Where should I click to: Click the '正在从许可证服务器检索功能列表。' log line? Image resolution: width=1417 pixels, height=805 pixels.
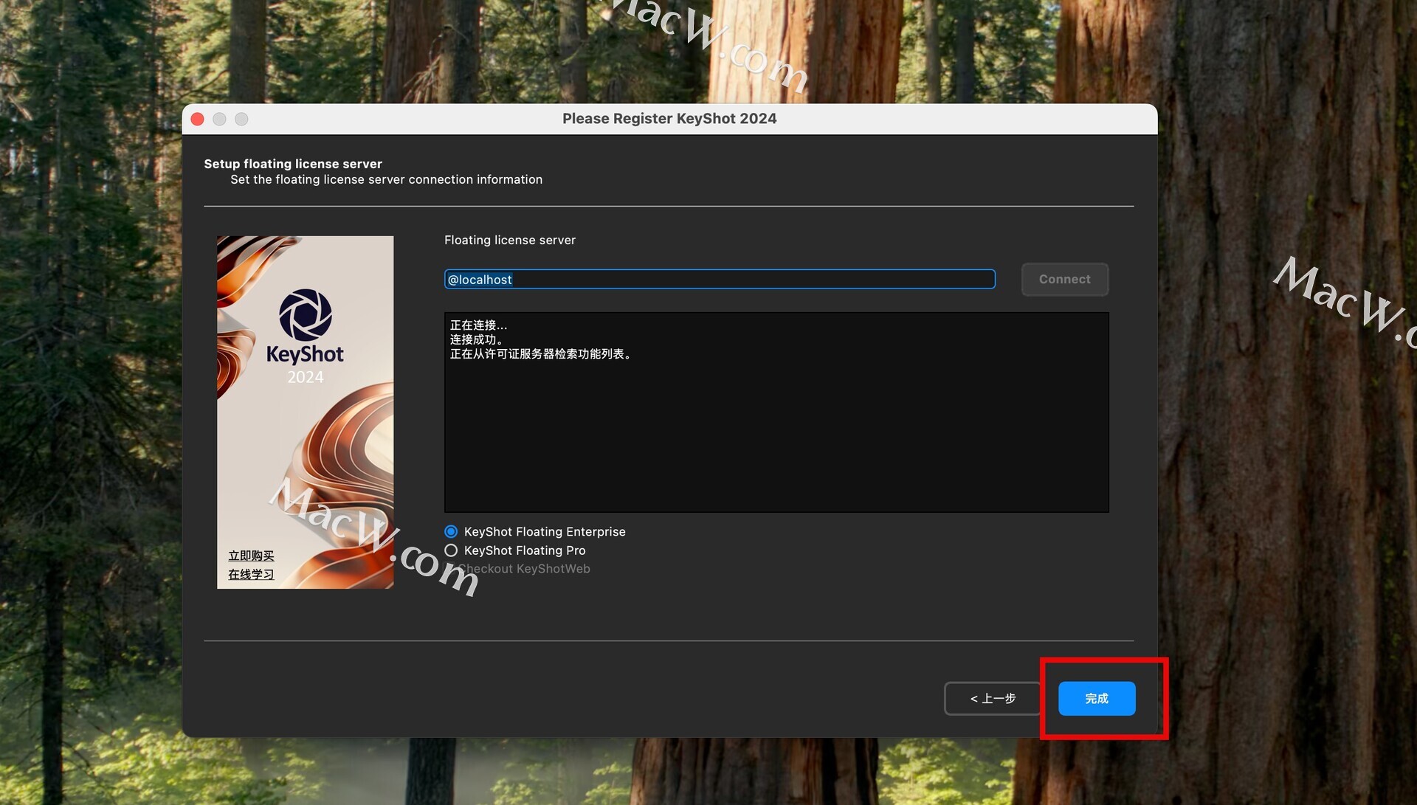click(x=542, y=354)
